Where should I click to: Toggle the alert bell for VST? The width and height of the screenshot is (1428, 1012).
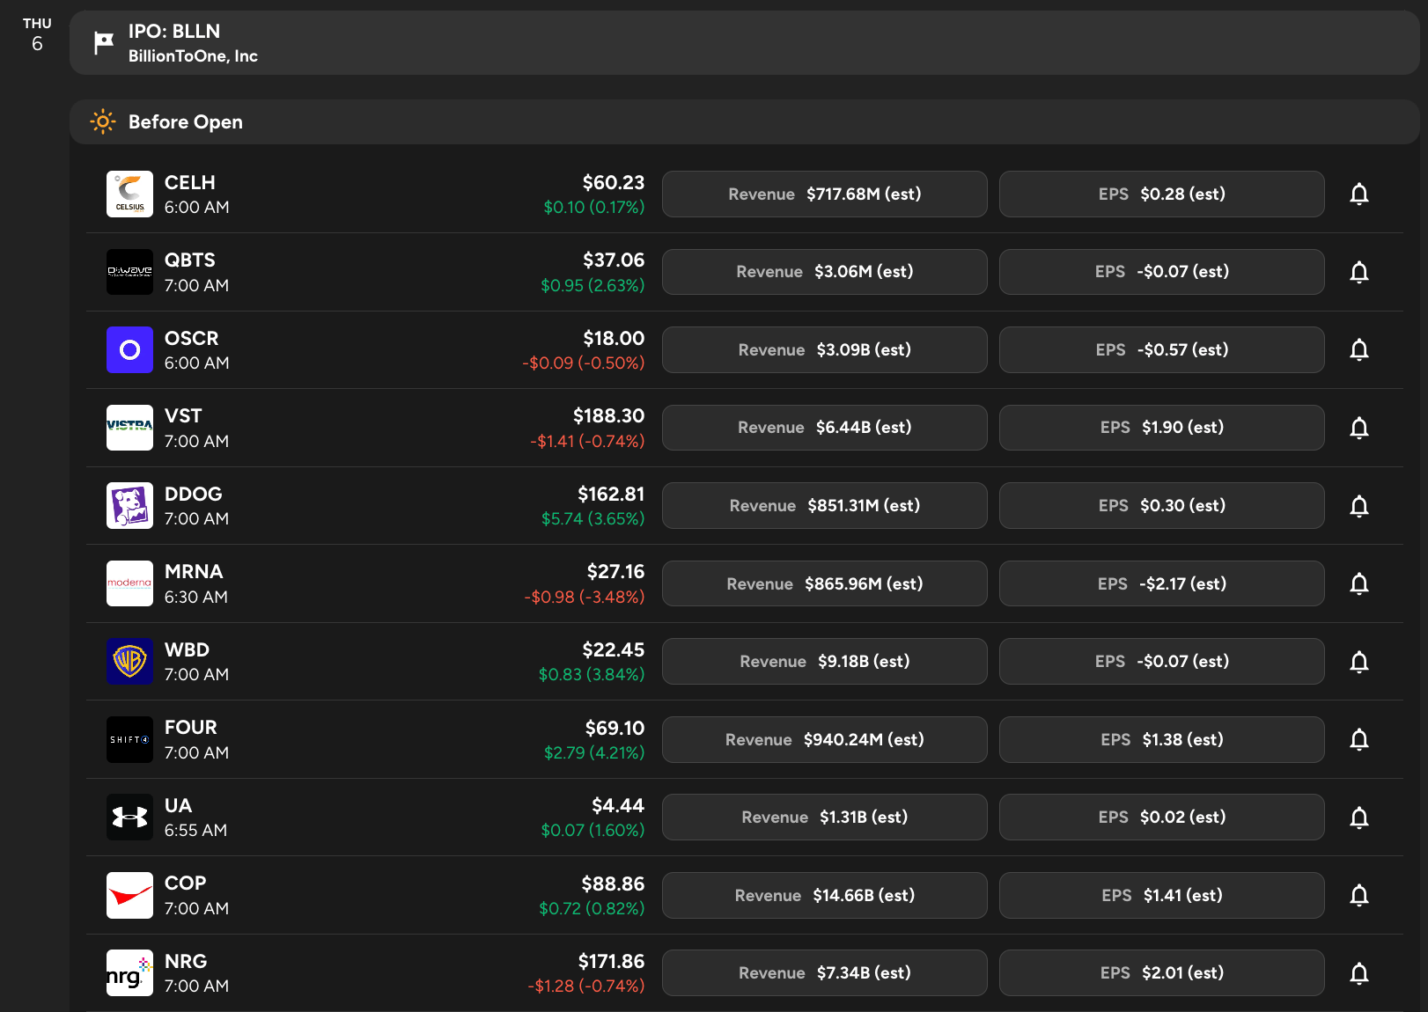click(1359, 428)
